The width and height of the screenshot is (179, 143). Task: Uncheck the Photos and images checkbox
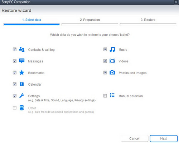(105, 72)
